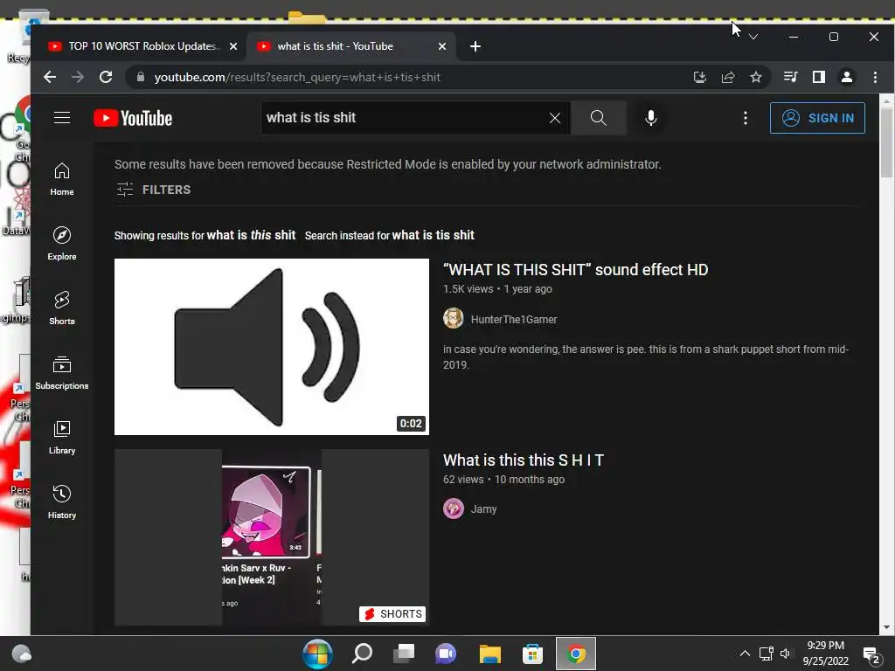
Task: Open the media controls icon in toolbar
Action: [x=790, y=77]
